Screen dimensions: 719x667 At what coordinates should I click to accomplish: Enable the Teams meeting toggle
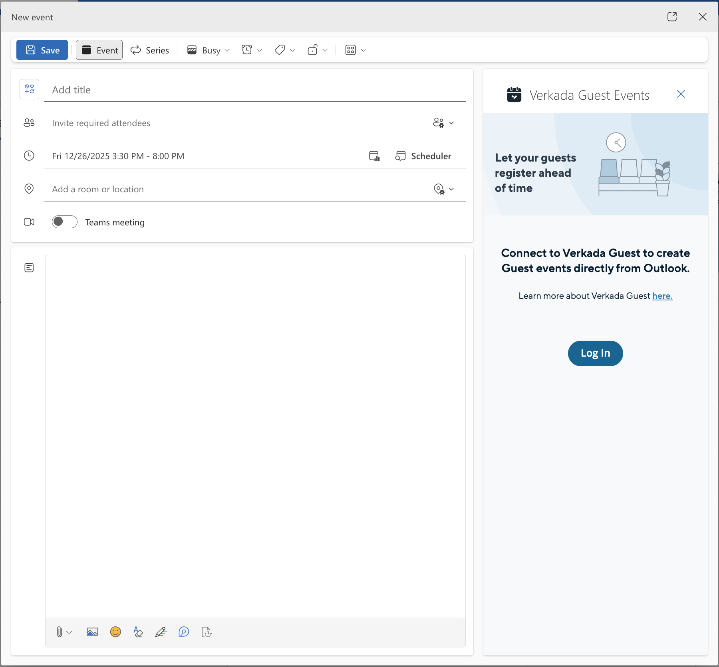65,222
